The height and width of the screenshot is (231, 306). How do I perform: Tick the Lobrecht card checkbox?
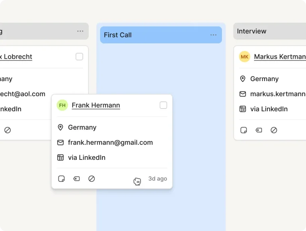(79, 57)
